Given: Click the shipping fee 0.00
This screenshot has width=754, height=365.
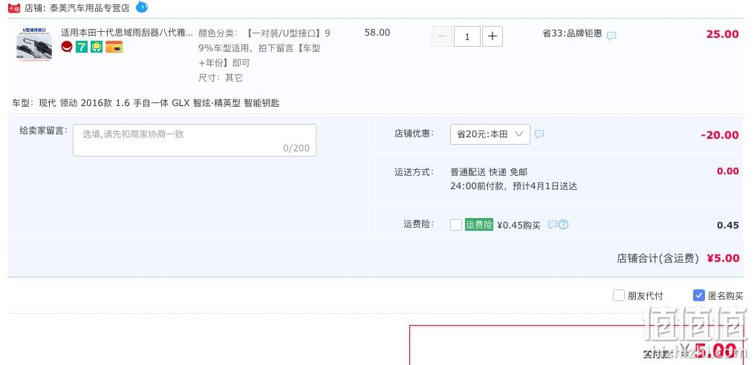Looking at the screenshot, I should click(727, 171).
